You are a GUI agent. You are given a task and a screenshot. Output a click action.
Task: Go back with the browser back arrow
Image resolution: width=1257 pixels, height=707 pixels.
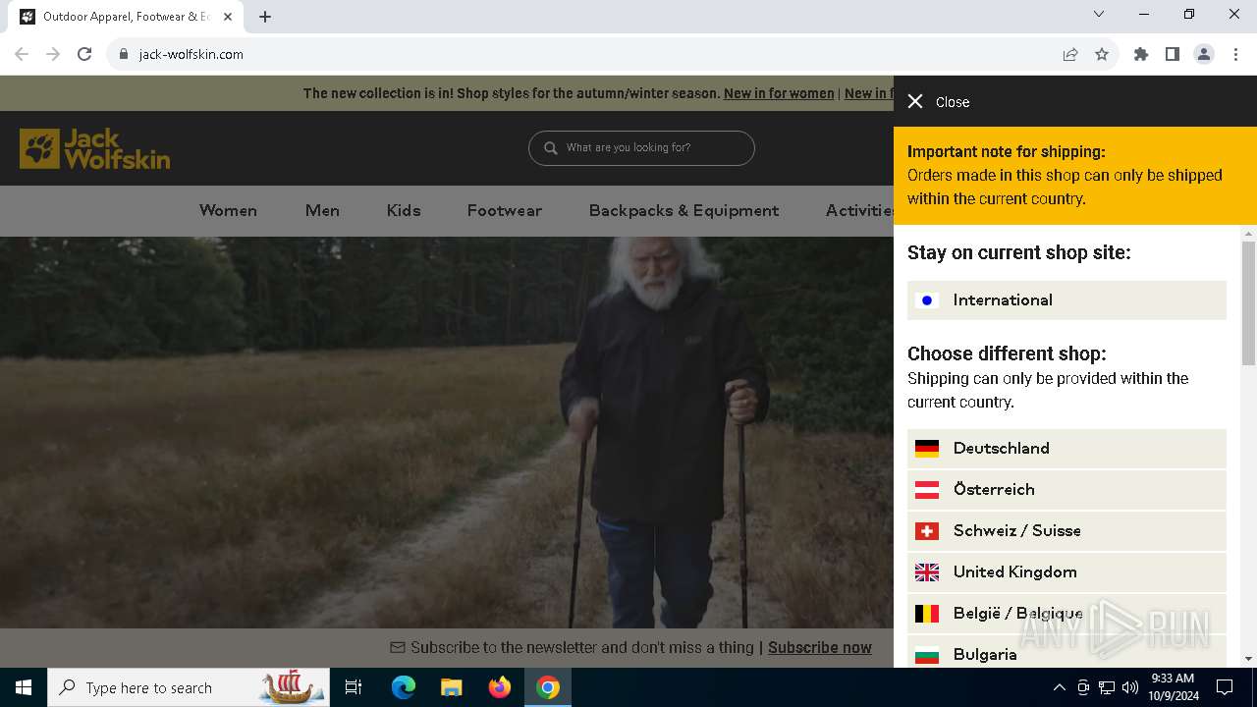(22, 54)
